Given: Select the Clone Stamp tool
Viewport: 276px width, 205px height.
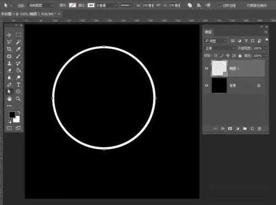Looking at the screenshot, I should (9, 63).
